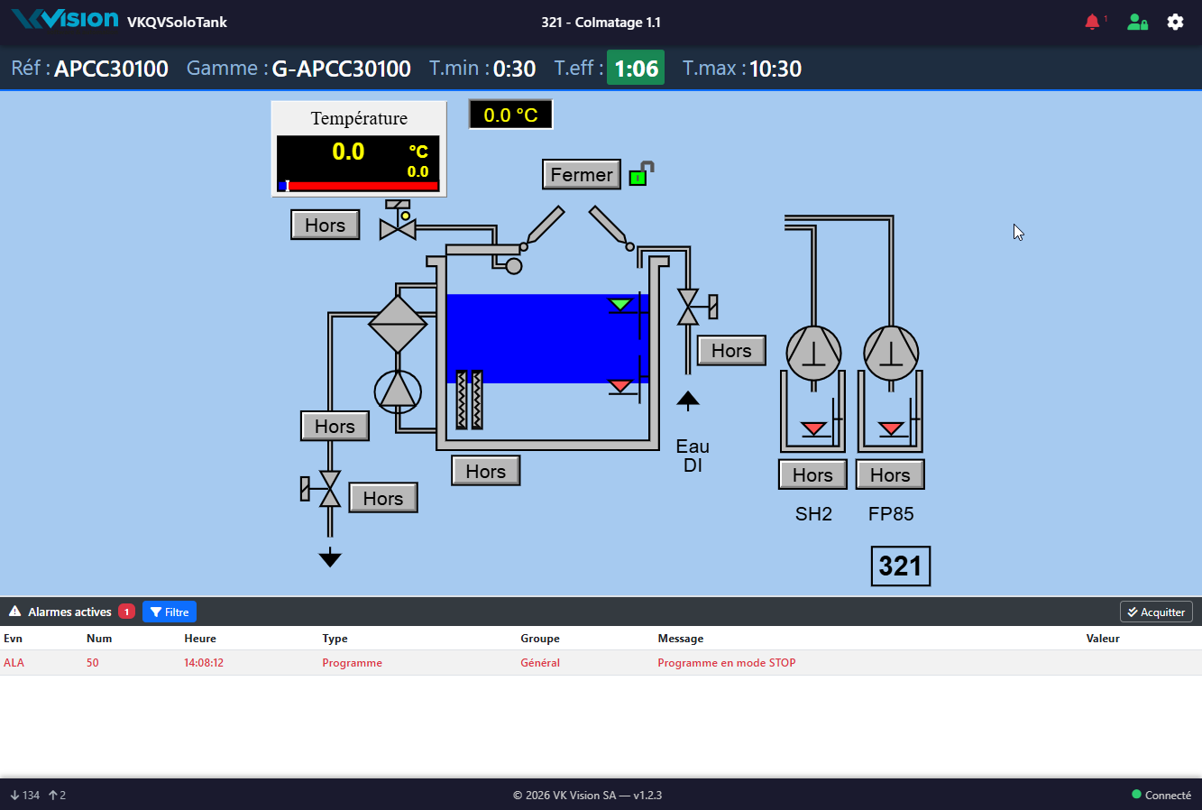
Task: Click the Heure column header
Action: coord(200,639)
